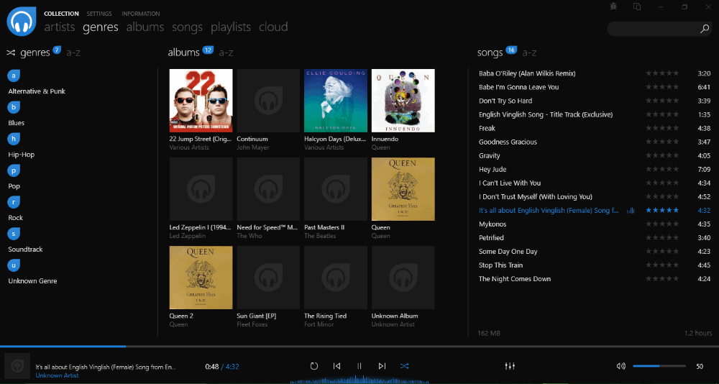Jump to letter 's' genre marker
This screenshot has width=719, height=384.
(14, 234)
